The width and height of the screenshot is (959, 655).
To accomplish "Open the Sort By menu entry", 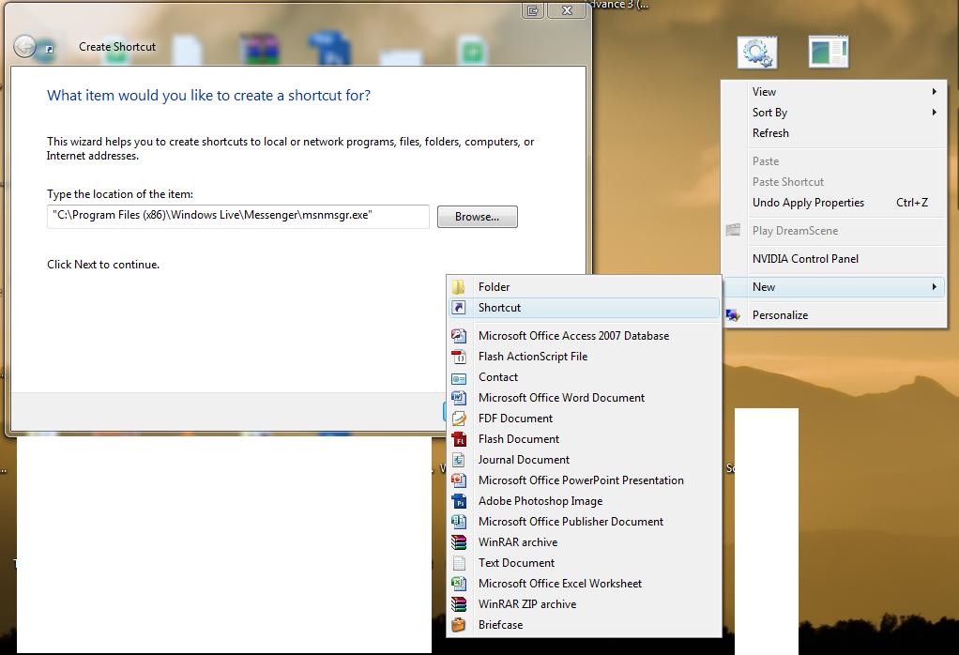I will [834, 113].
